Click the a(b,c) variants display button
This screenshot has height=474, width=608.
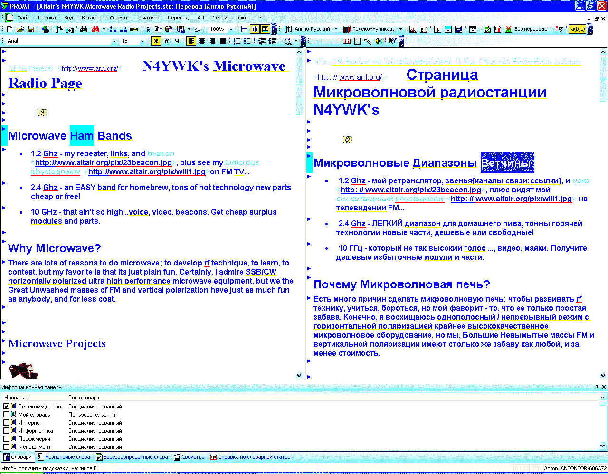coord(578,29)
